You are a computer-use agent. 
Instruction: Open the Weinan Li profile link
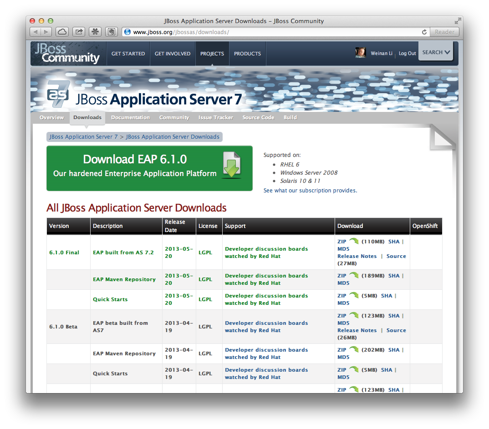point(382,53)
